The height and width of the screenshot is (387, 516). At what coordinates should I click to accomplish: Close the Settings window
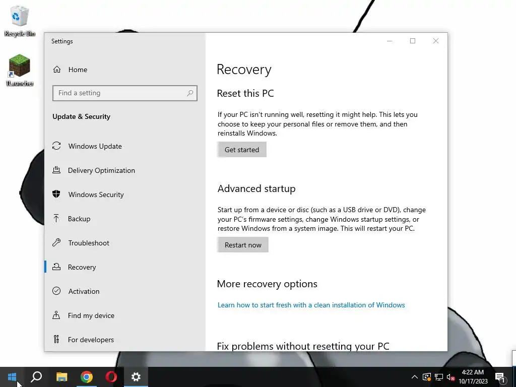(x=436, y=41)
